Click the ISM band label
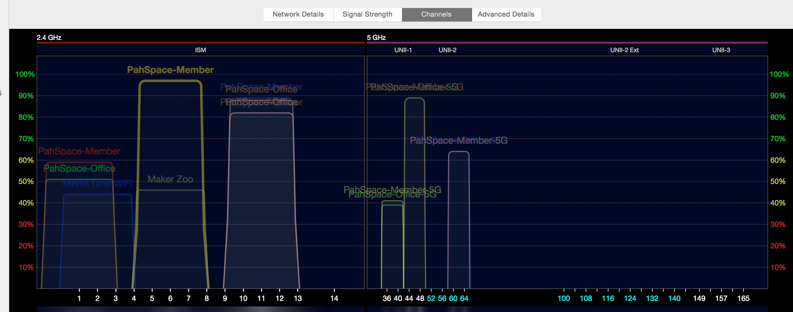 [x=201, y=50]
